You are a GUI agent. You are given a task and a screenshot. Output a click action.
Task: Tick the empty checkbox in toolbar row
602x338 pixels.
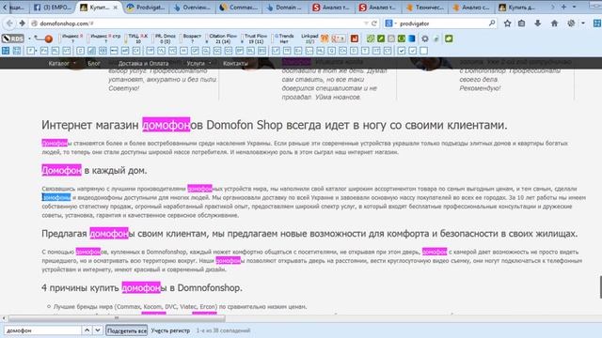tap(424, 50)
